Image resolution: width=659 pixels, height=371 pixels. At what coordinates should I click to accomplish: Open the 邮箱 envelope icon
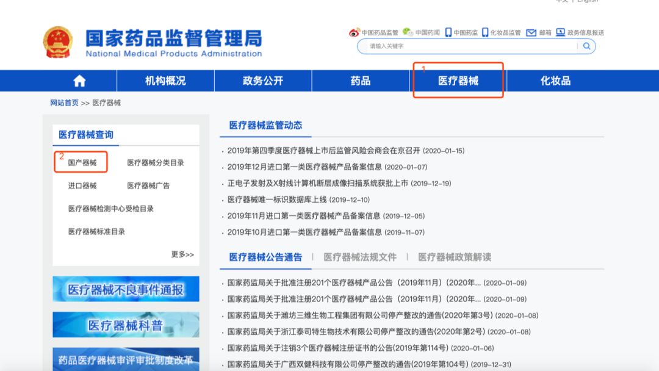point(530,33)
